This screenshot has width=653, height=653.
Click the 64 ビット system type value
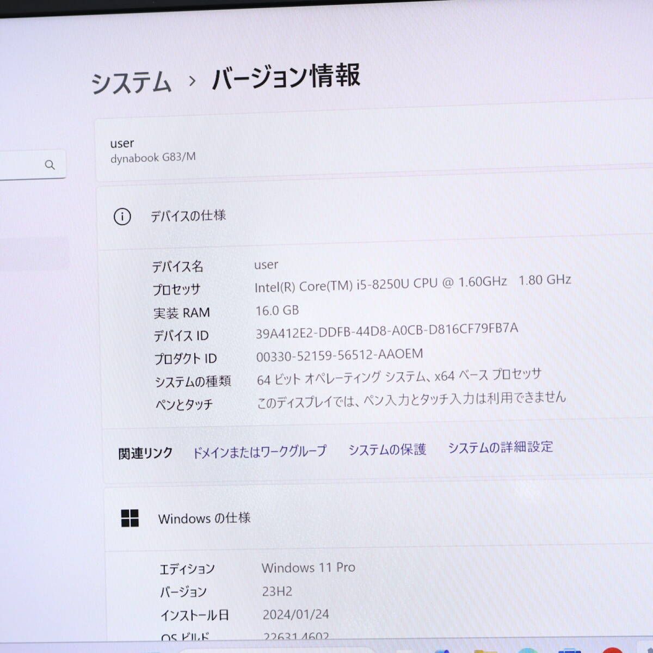pos(399,377)
